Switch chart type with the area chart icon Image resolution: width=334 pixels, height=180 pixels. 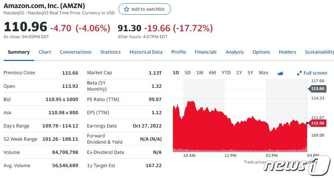tap(280, 73)
